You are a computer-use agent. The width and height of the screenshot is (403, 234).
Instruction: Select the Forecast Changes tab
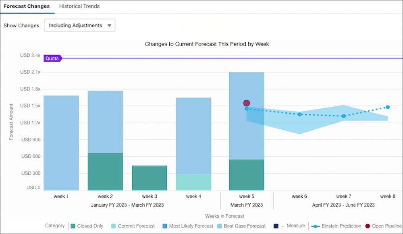27,6
